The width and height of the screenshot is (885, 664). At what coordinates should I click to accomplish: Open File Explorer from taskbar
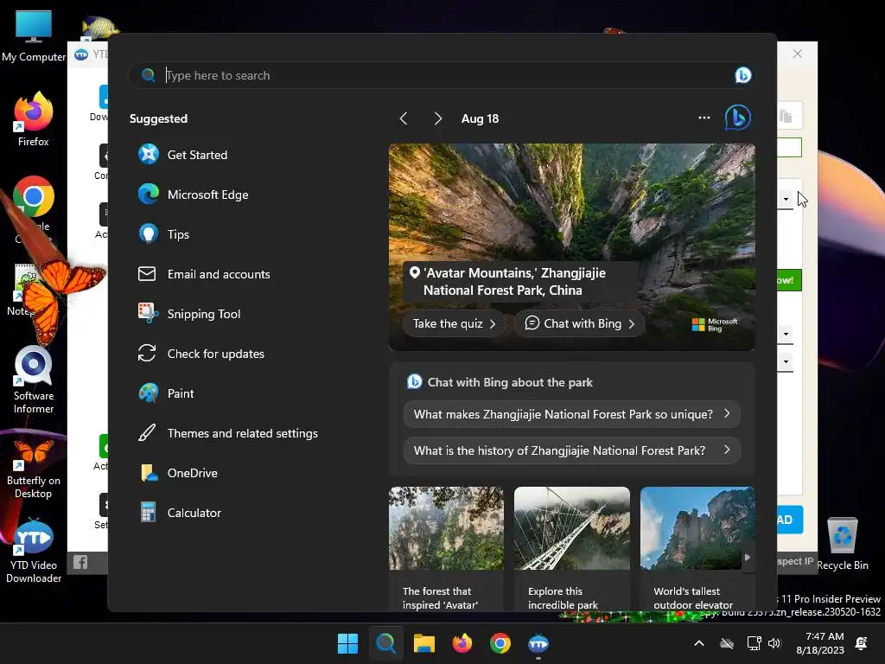click(423, 643)
